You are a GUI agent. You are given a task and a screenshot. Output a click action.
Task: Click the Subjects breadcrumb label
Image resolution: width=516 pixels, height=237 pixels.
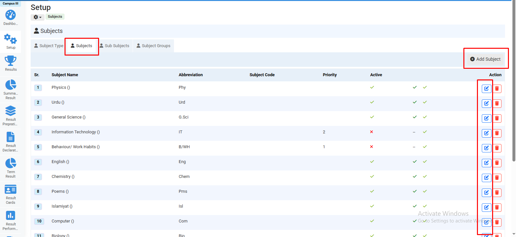(x=55, y=16)
